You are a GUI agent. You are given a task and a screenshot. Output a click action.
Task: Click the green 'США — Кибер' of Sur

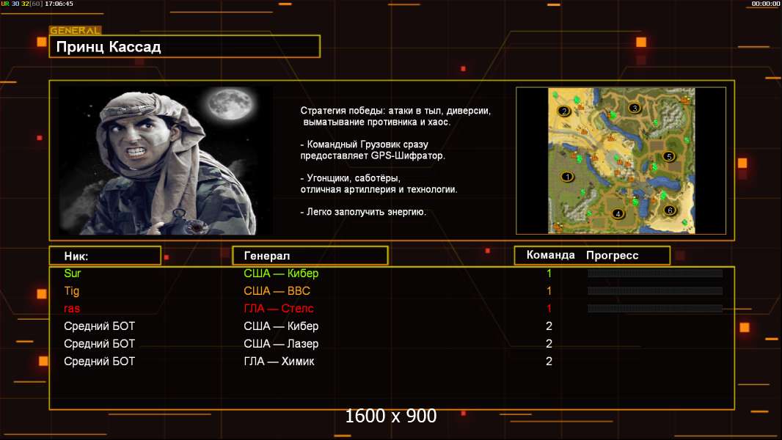[x=281, y=273]
